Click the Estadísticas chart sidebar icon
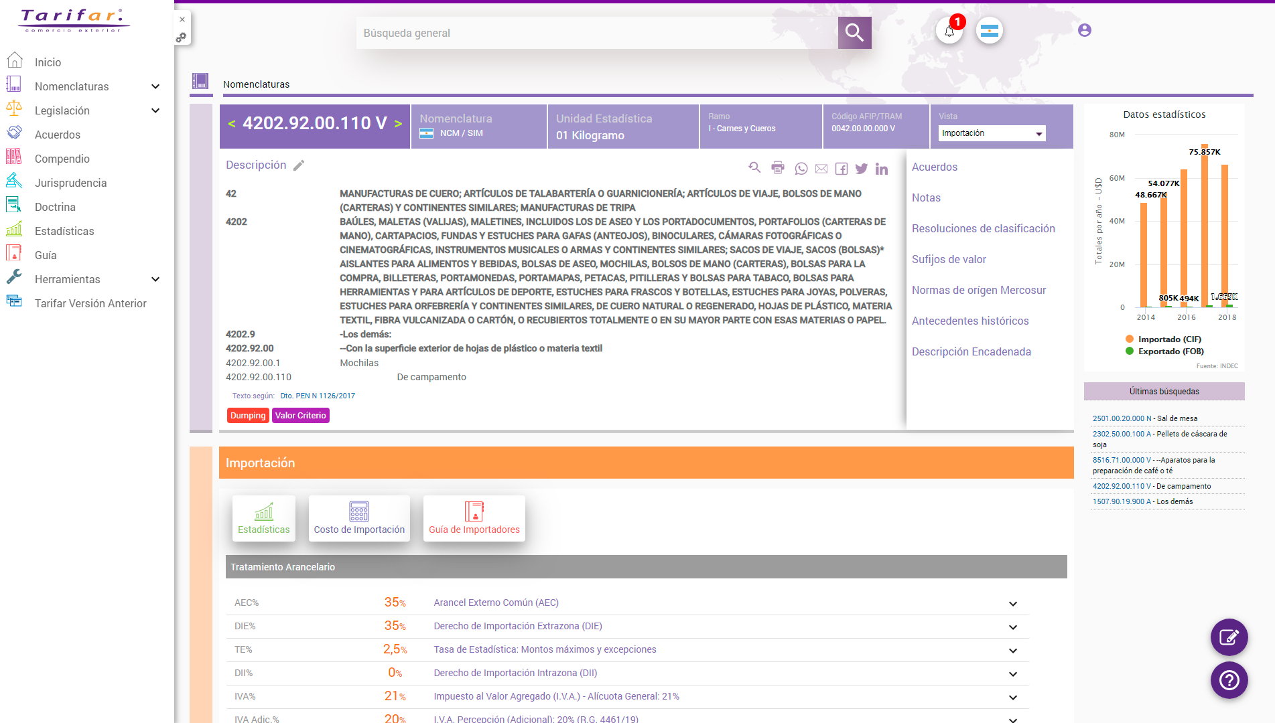 [14, 230]
